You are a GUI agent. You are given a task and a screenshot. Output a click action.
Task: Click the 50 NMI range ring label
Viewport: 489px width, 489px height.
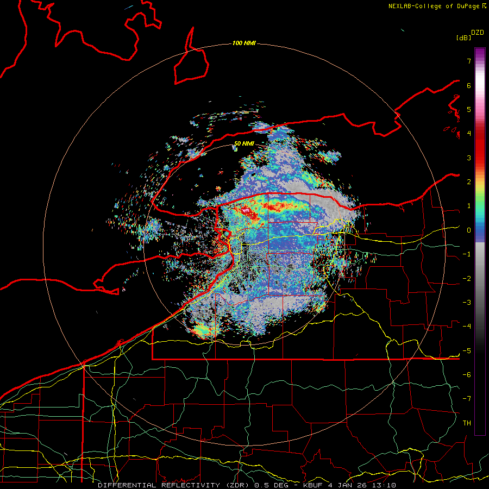coord(244,143)
